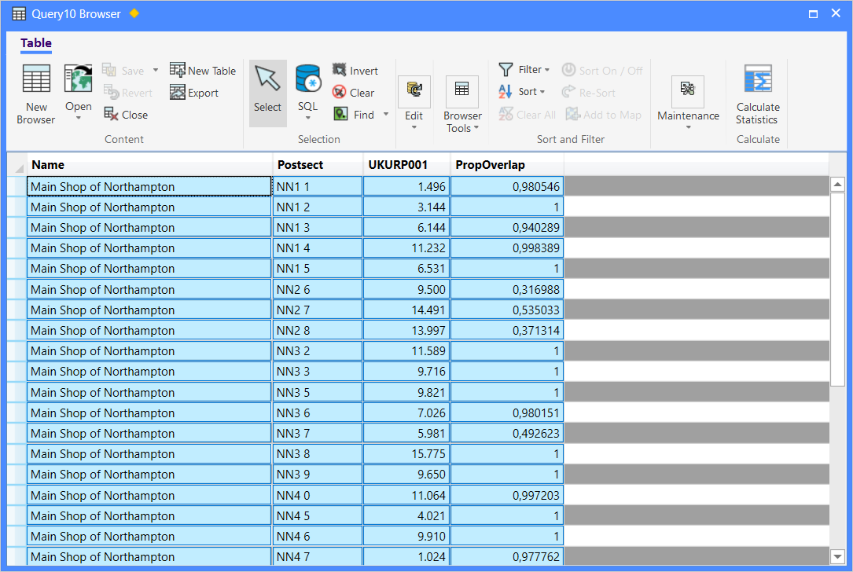Click Calculate Statistics
The image size is (853, 572).
[x=758, y=95]
